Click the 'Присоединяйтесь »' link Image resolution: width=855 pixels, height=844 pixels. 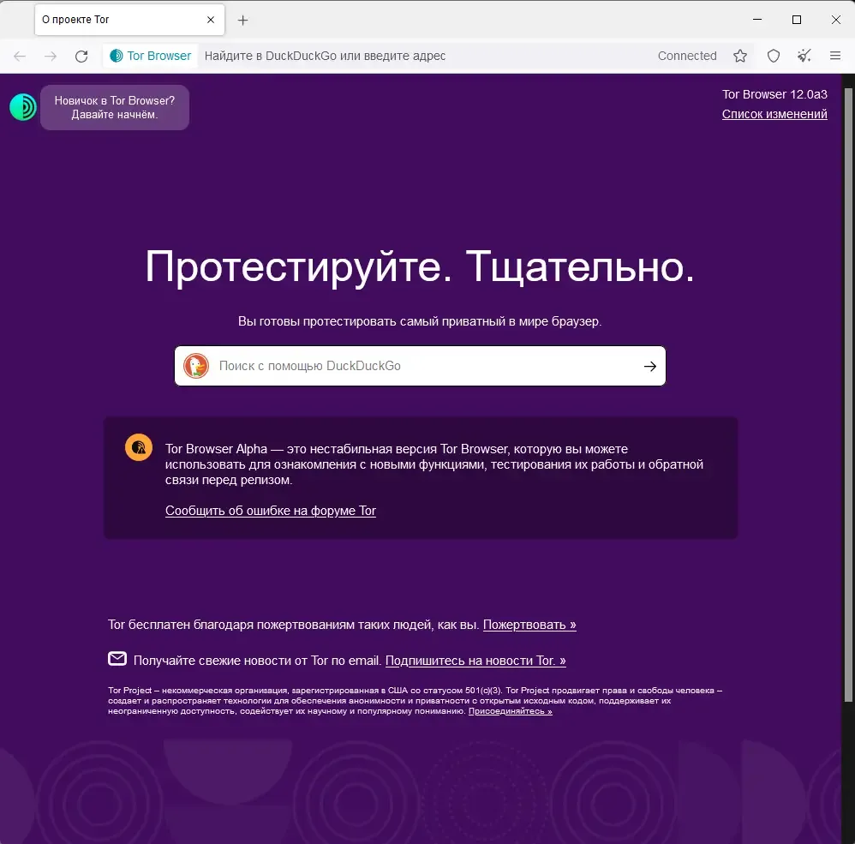[x=511, y=711]
